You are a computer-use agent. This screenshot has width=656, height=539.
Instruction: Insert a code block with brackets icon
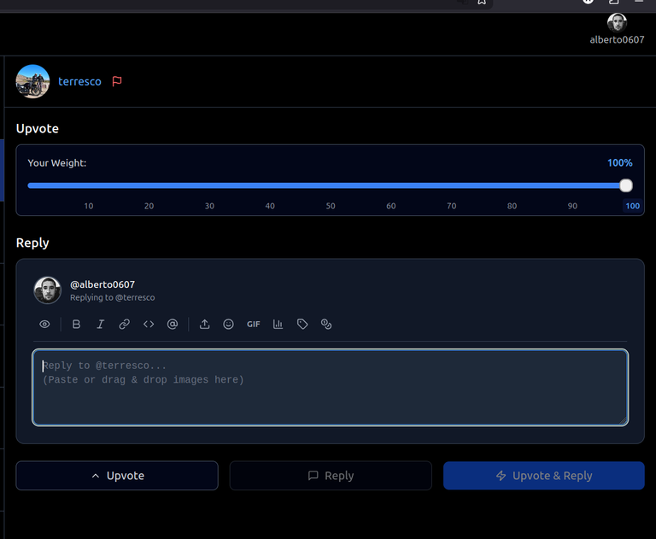point(149,325)
